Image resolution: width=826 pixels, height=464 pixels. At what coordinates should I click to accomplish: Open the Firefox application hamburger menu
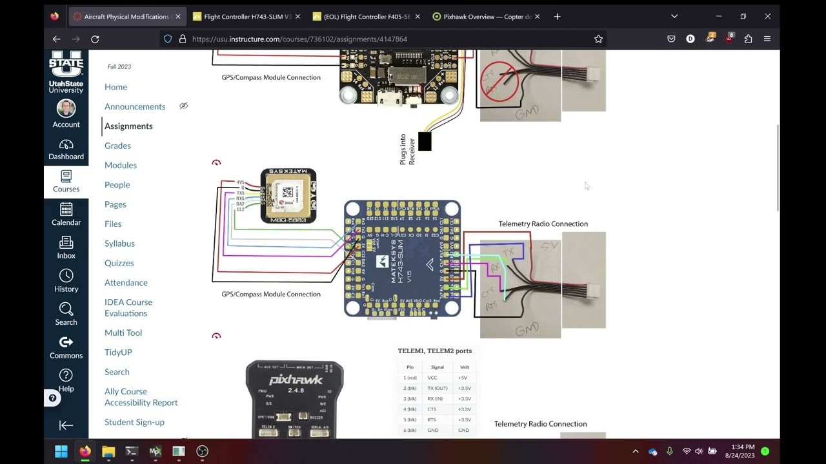pos(767,39)
